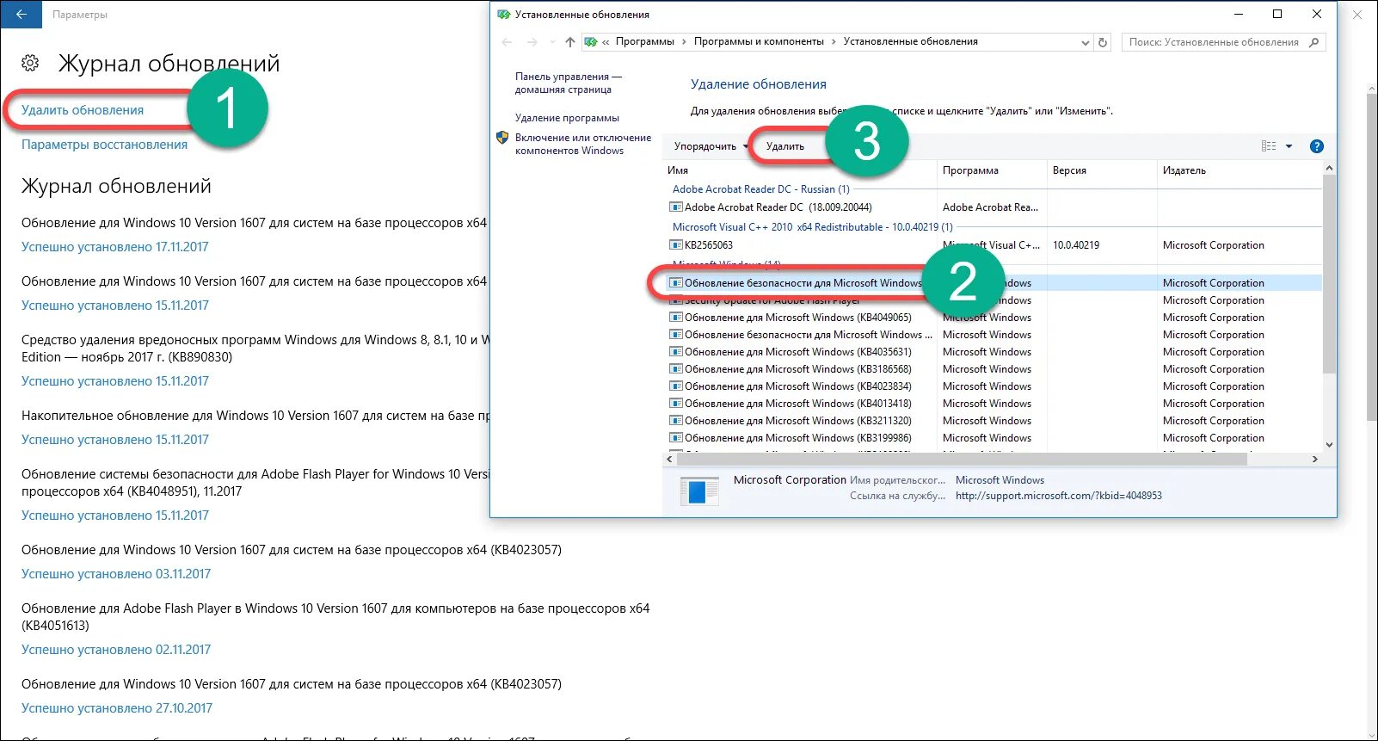This screenshot has width=1378, height=741.
Task: Click the KB2565063 update icon
Action: (x=676, y=245)
